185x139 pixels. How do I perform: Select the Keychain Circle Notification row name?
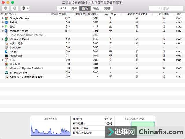27,77
